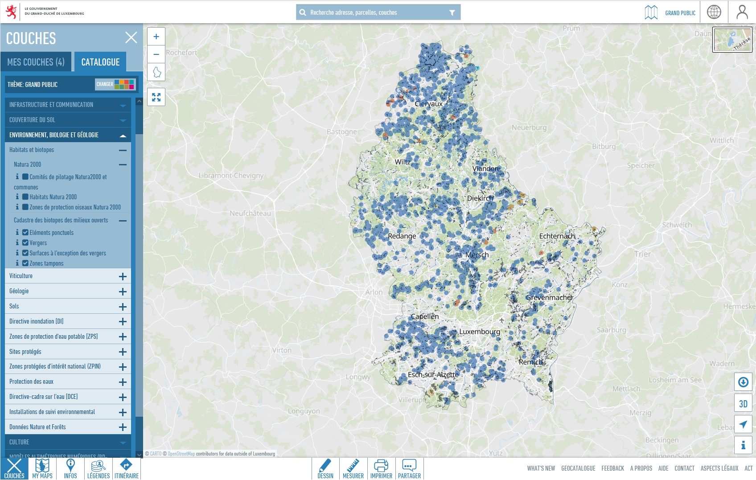Image resolution: width=756 pixels, height=480 pixels.
Task: Click the download offline map icon
Action: click(743, 382)
